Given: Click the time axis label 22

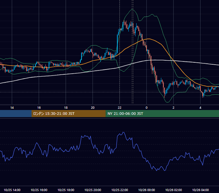Looking at the screenshot, I should click(119, 108).
